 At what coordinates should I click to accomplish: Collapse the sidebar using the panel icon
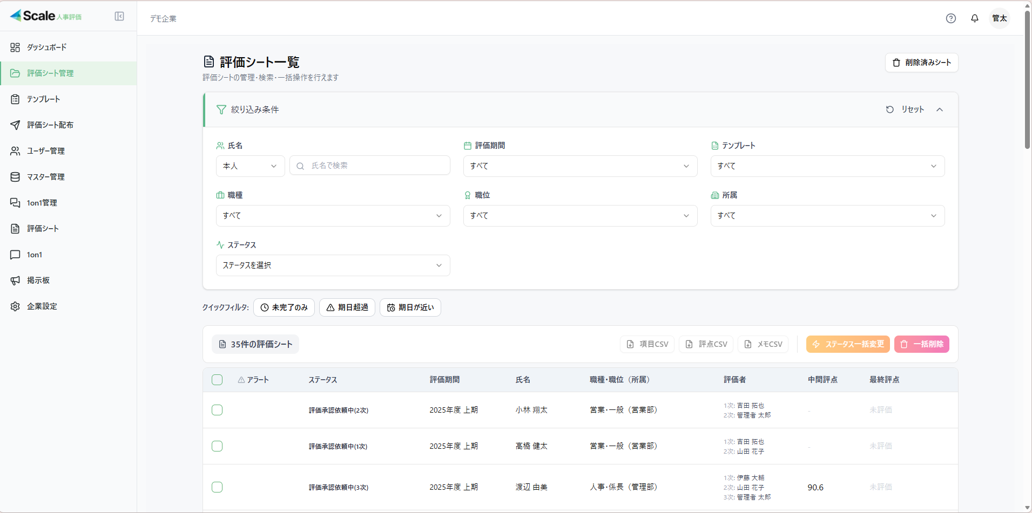(119, 16)
